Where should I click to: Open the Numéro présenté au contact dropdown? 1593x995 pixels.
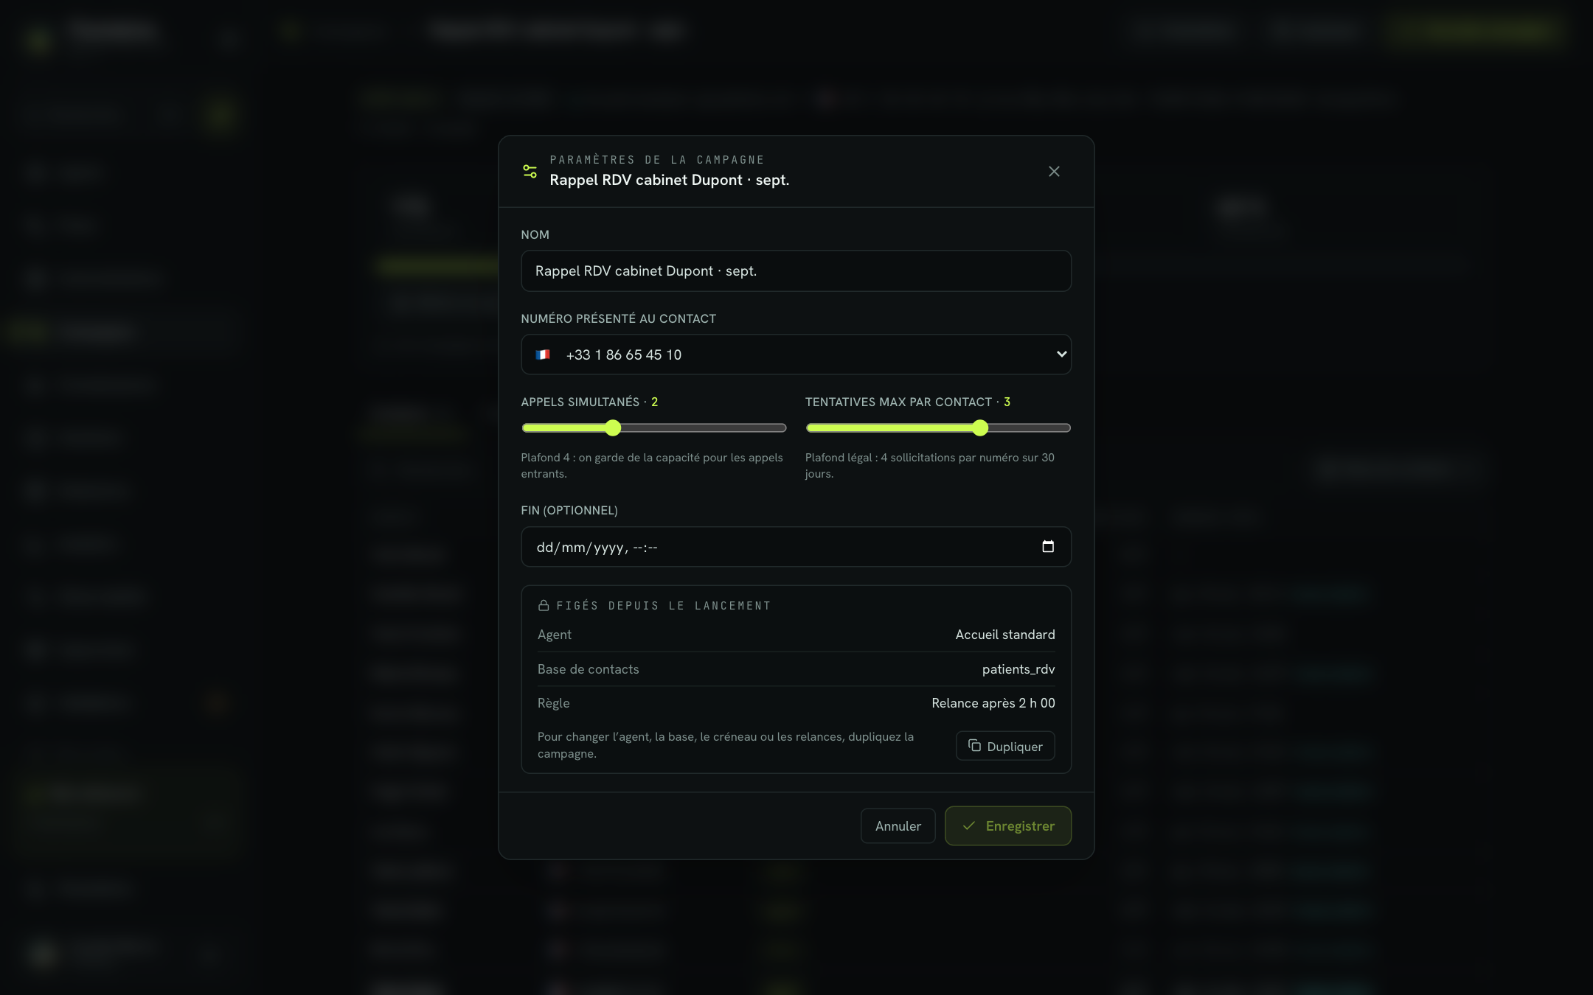pyautogui.click(x=796, y=355)
